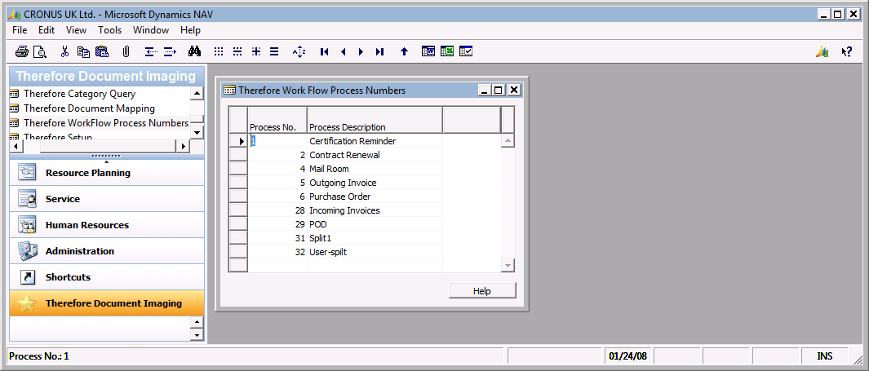
Task: Click the A-Z Sort icon
Action: [299, 51]
